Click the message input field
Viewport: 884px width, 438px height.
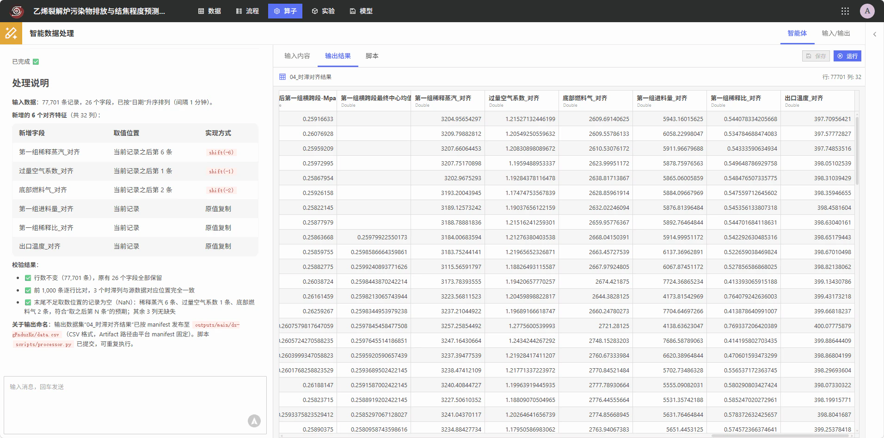[x=135, y=405]
